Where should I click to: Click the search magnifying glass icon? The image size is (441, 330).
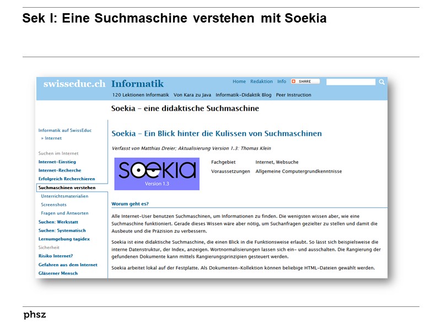[381, 81]
